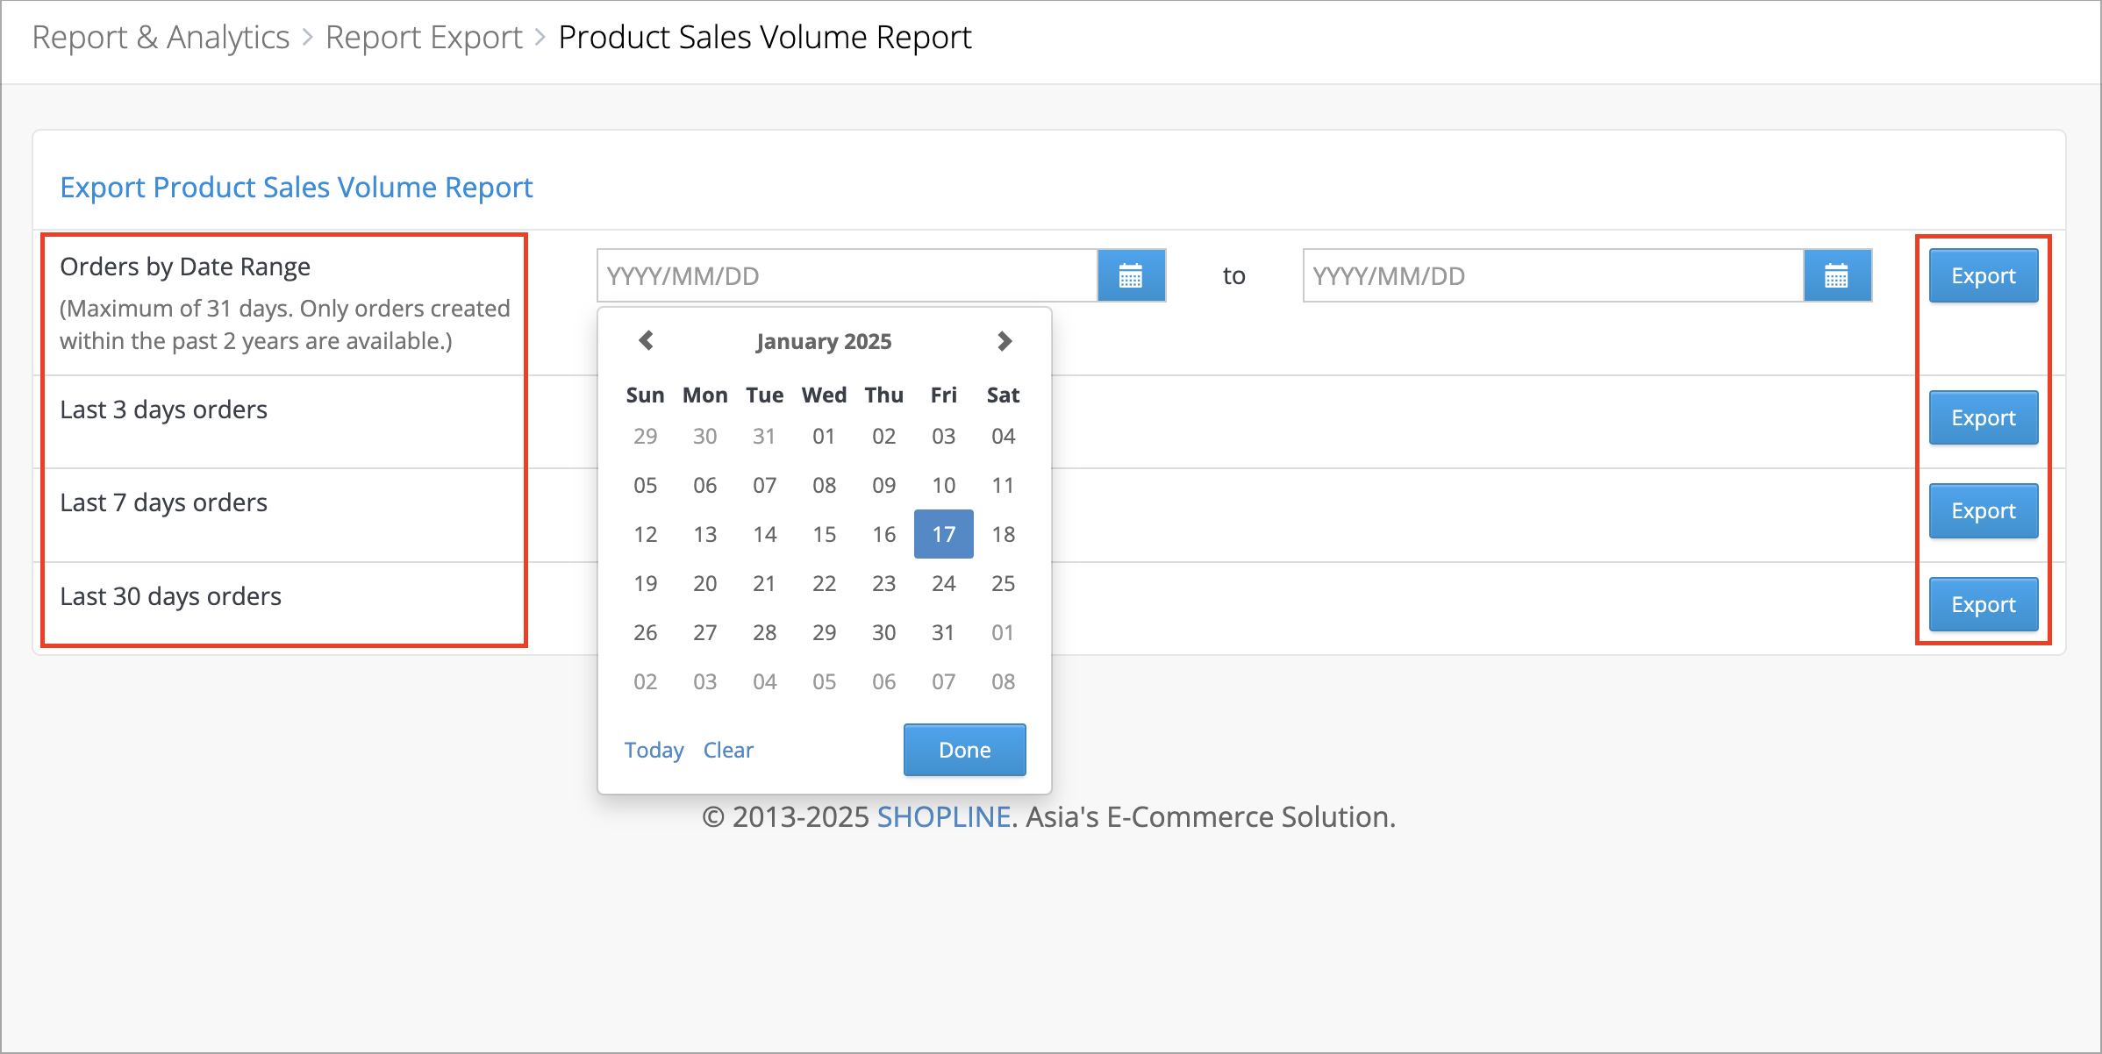Select January 20 in the calendar
2102x1054 pixels.
(705, 583)
